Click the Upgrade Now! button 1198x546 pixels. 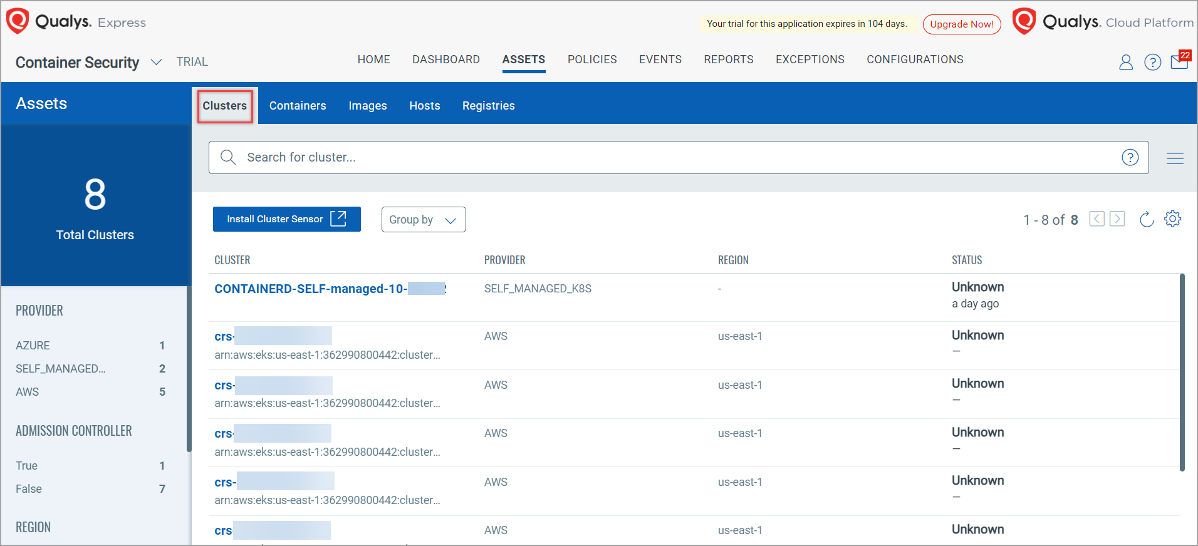pyautogui.click(x=961, y=24)
